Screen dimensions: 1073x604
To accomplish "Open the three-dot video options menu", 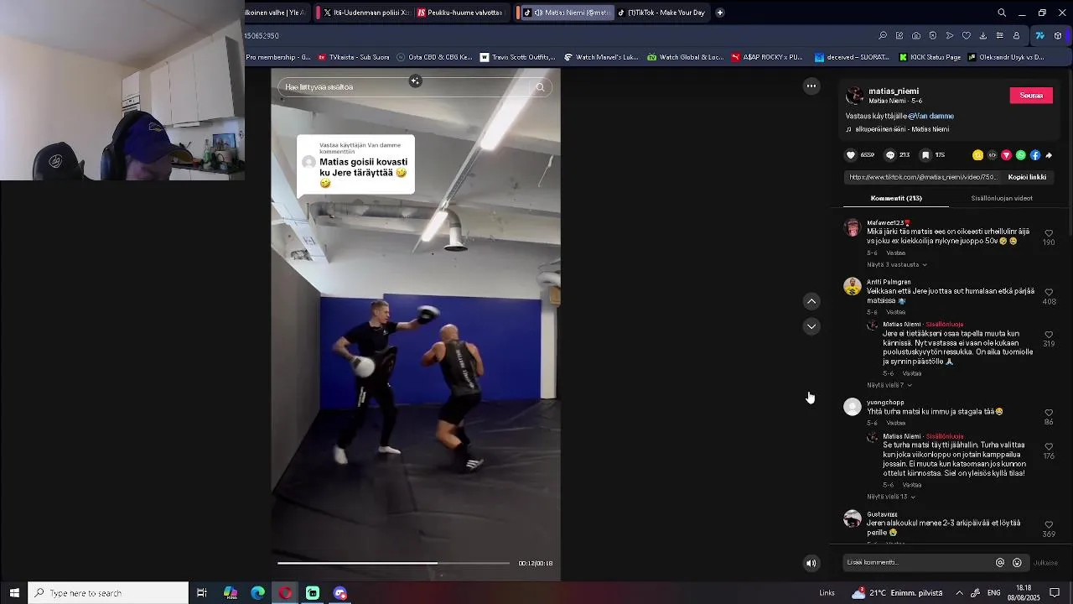I will tap(811, 86).
